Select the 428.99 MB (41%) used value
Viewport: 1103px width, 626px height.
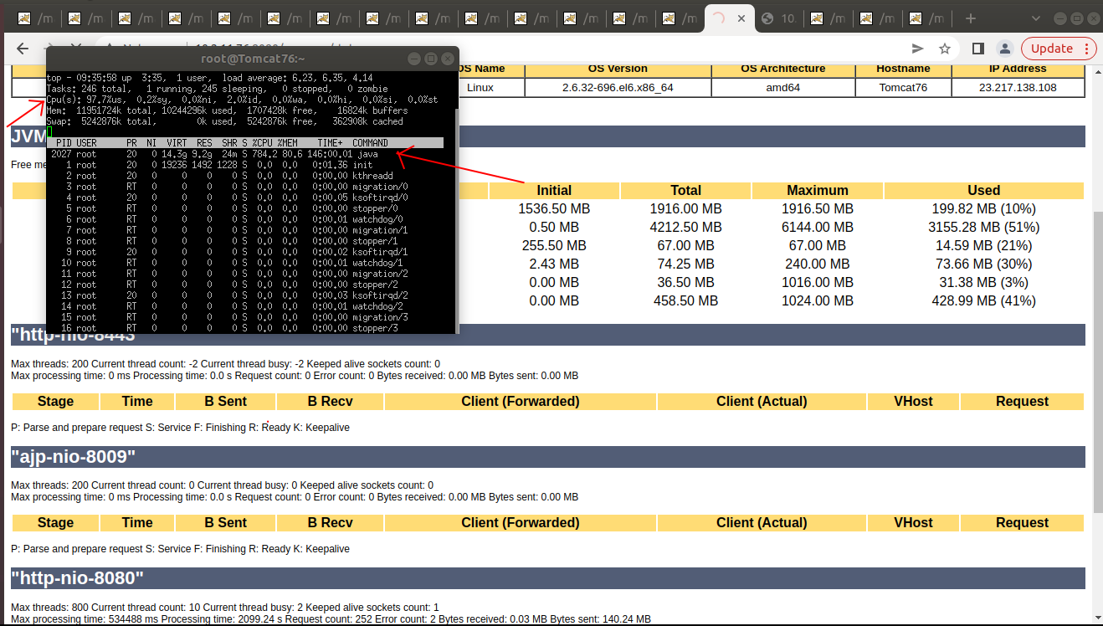(984, 300)
